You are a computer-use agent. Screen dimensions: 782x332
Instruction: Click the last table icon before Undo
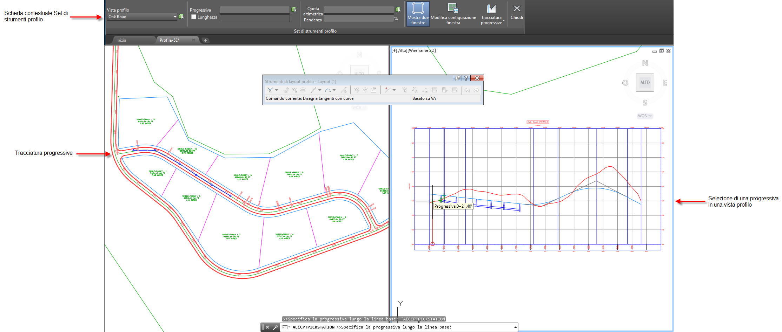click(454, 90)
